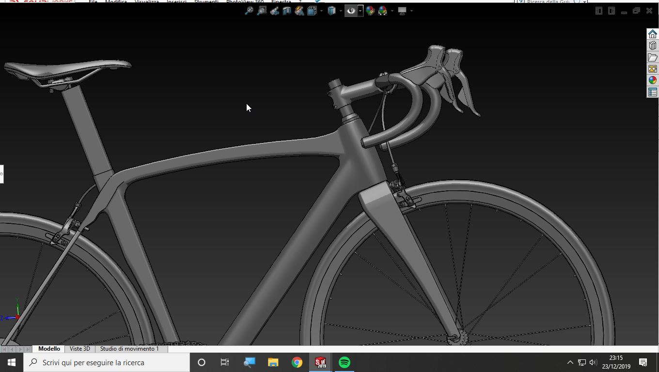Open the File Explorer task pane tab
This screenshot has height=372, width=659.
point(653,57)
